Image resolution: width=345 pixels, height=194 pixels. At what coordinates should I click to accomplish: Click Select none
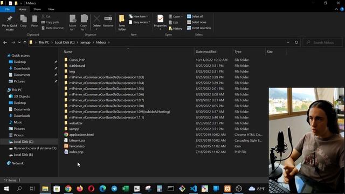(197, 22)
